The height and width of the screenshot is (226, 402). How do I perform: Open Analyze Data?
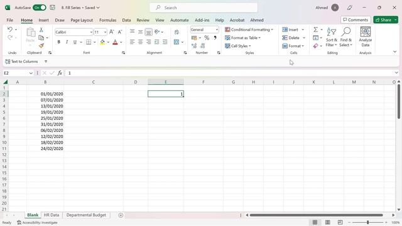point(366,36)
